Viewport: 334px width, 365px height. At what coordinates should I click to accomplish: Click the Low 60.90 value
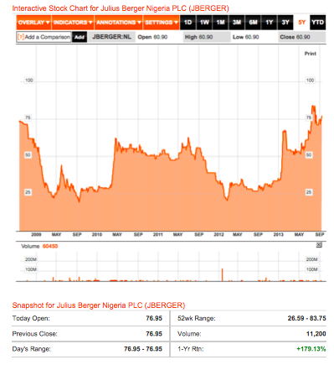(246, 37)
